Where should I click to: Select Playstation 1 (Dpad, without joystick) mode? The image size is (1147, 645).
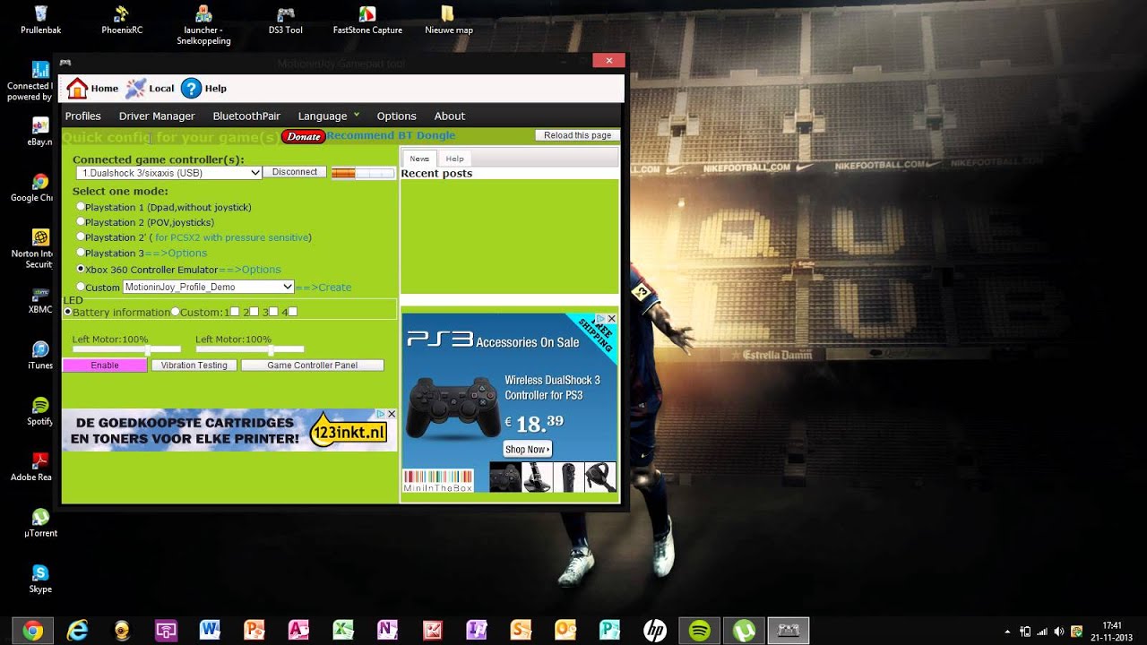pos(81,207)
